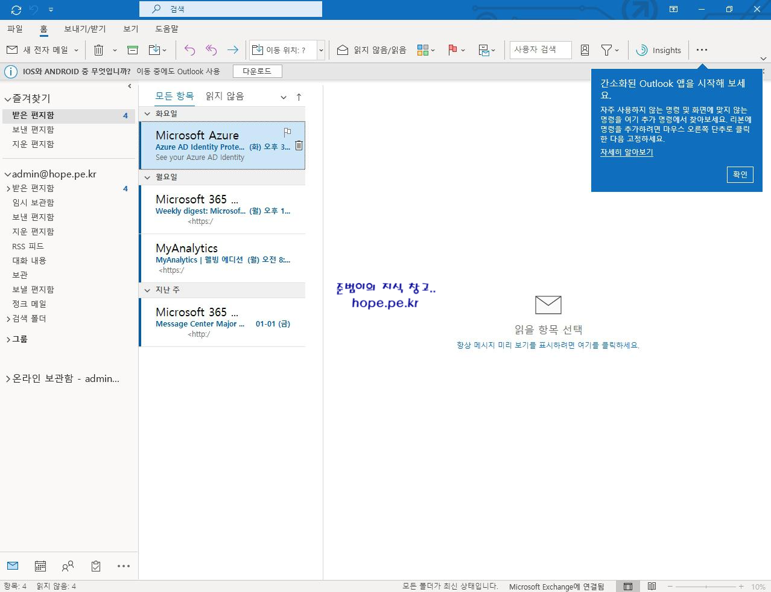Open the 파일 menu

click(15, 29)
